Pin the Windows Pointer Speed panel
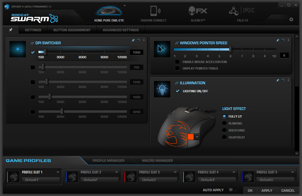 pyautogui.click(x=278, y=40)
